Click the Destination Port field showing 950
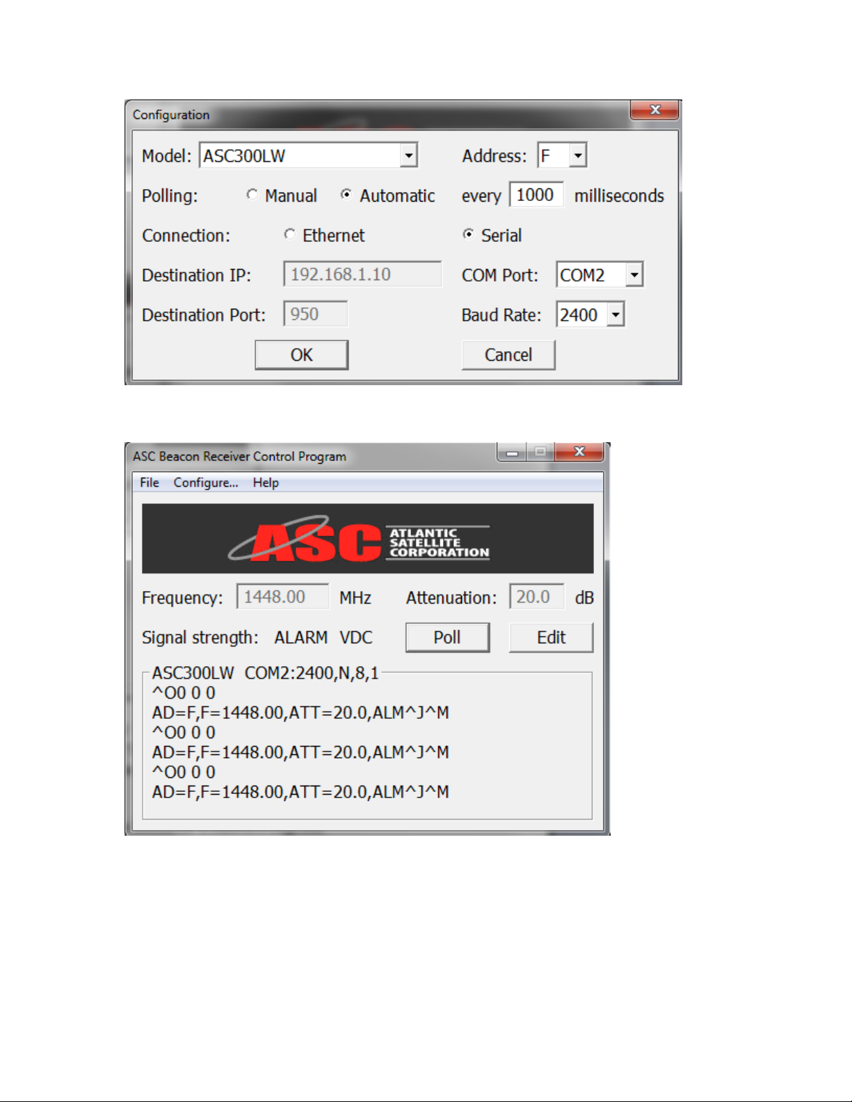This screenshot has height=1102, width=852. point(315,314)
